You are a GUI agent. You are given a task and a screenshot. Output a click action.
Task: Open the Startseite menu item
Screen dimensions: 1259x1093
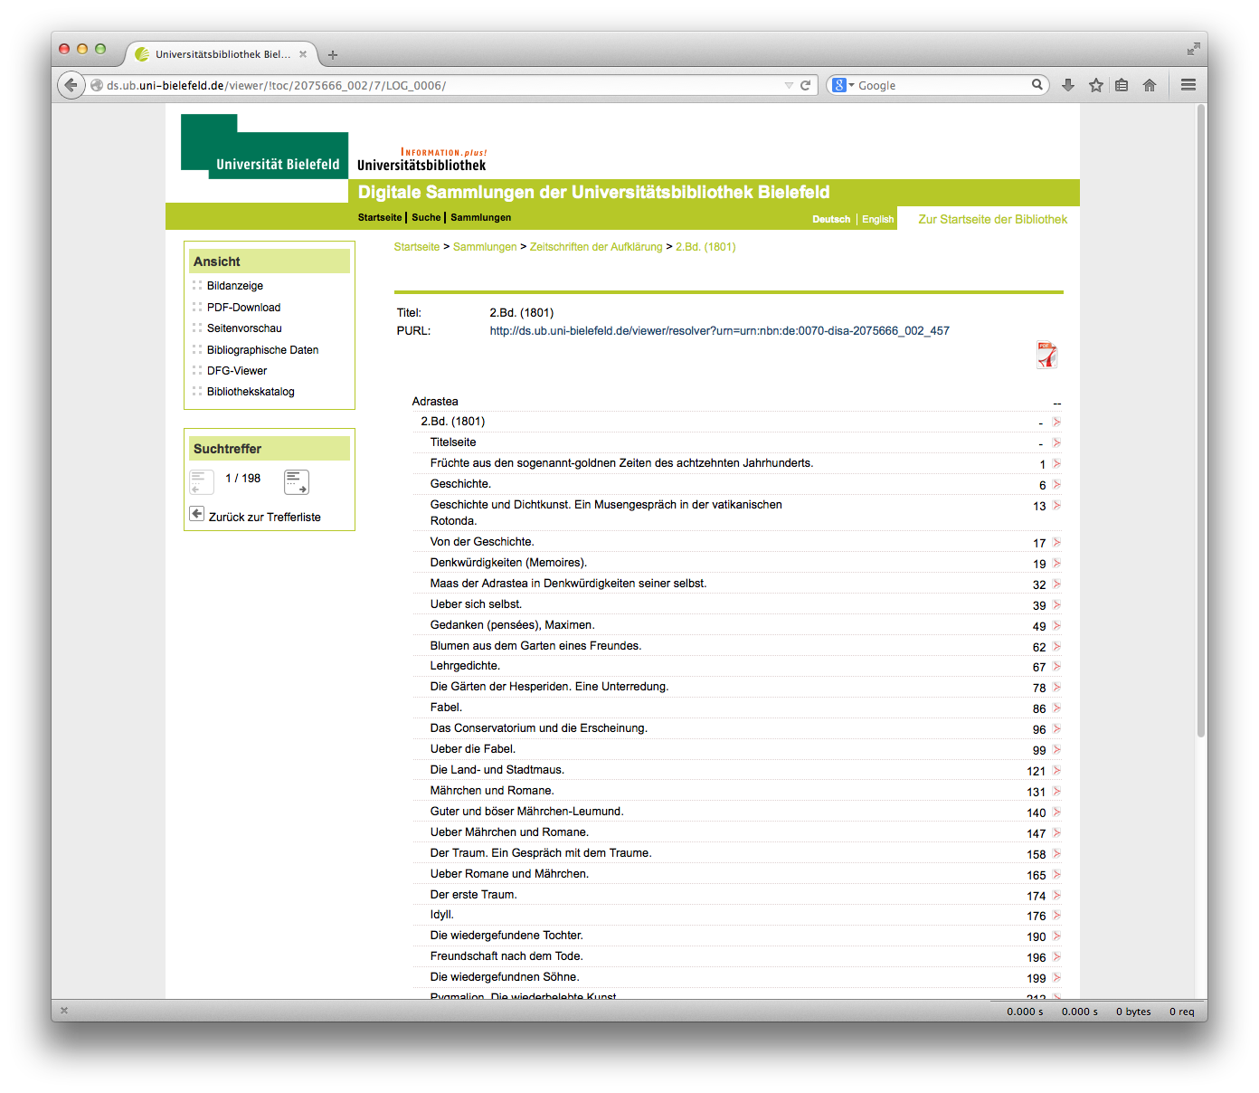point(380,217)
